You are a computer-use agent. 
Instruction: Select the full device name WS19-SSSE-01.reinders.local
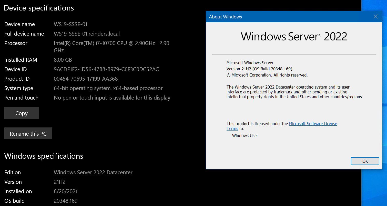(x=87, y=34)
